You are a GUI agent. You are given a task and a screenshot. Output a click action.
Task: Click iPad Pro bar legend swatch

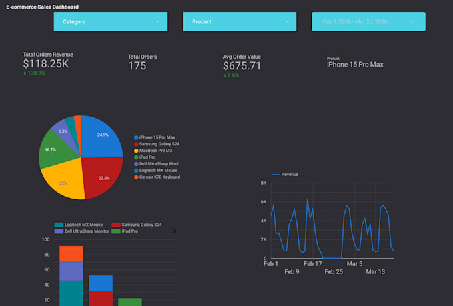116,231
